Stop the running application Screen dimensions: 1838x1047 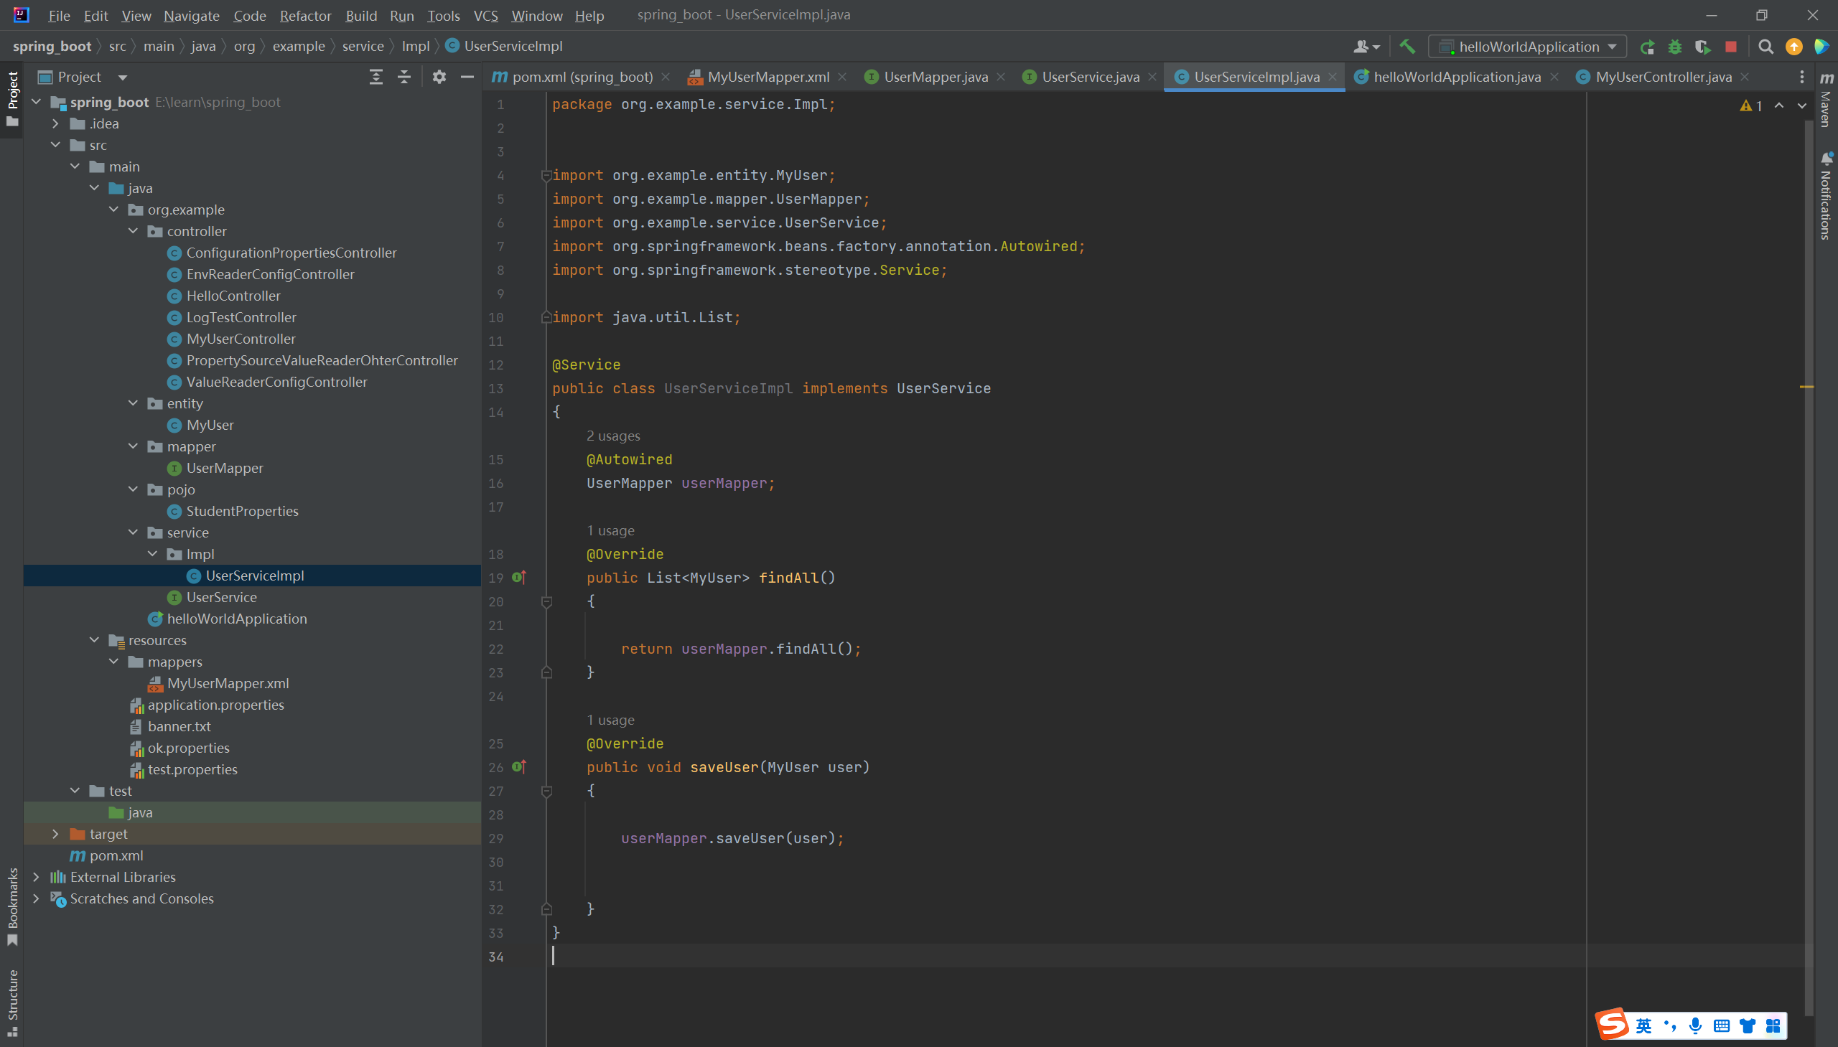click(x=1731, y=47)
